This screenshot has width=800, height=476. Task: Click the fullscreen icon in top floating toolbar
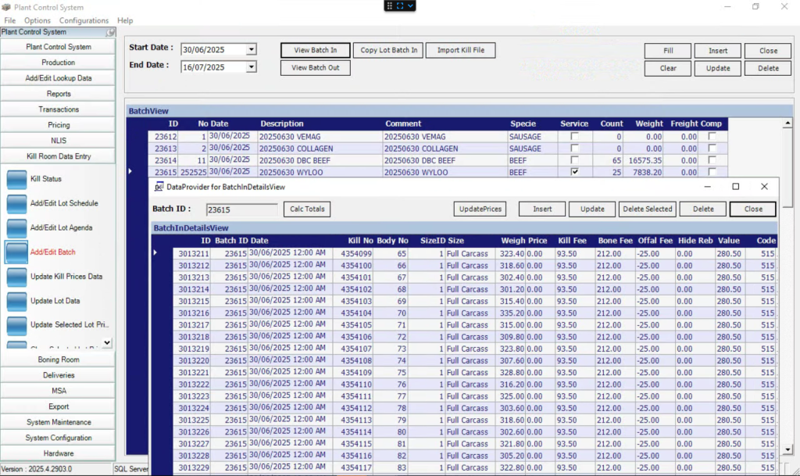point(400,5)
